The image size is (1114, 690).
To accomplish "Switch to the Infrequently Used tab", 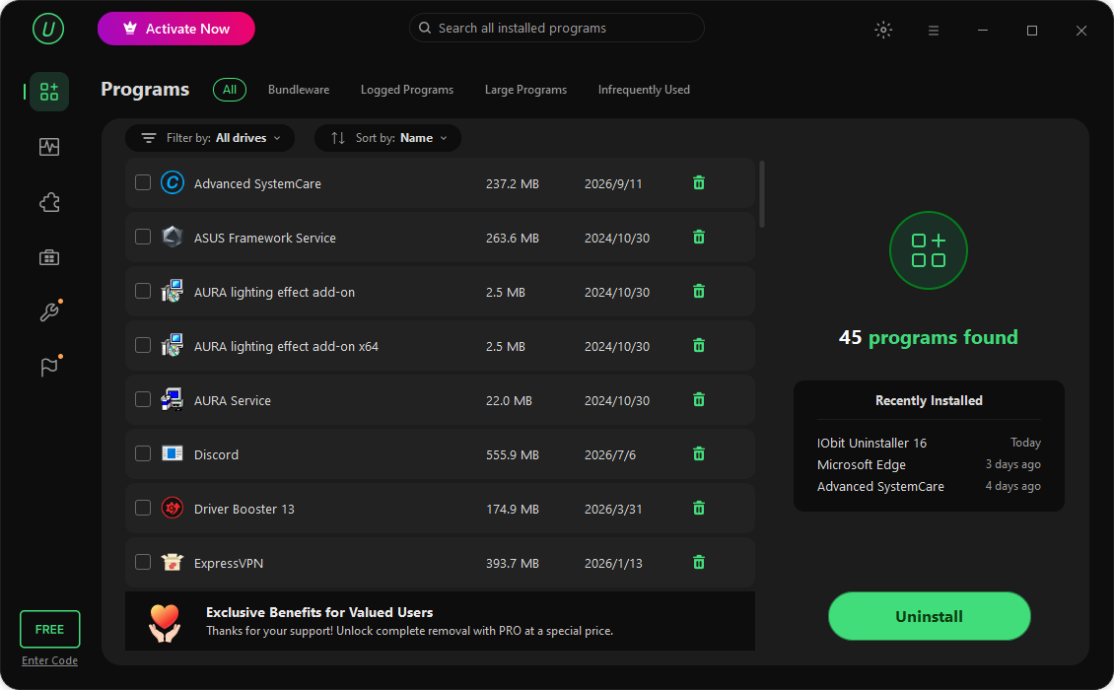I will [644, 90].
